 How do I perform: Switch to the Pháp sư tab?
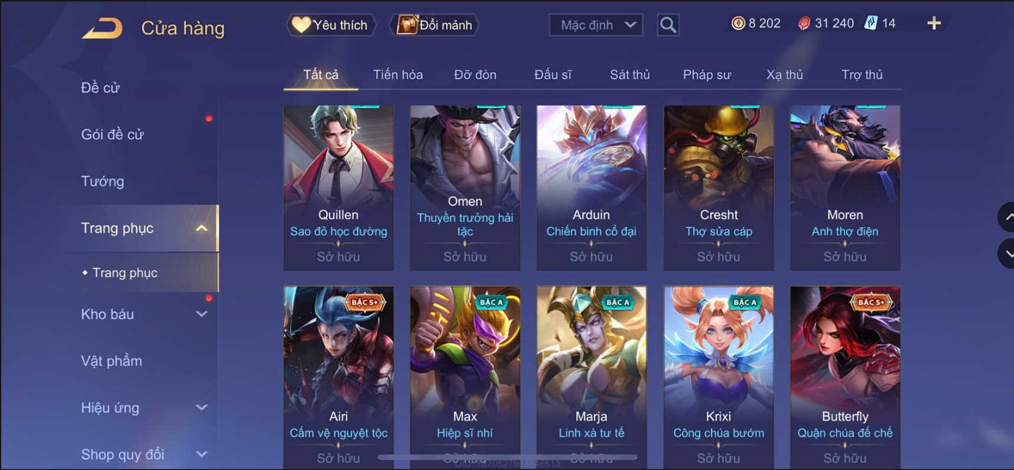(x=707, y=75)
